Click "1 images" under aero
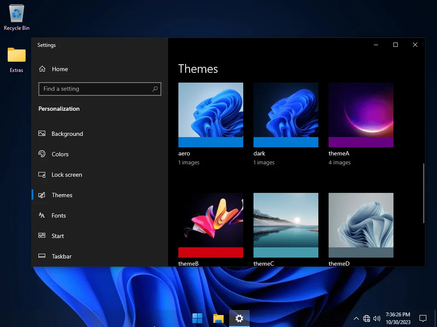Image resolution: width=437 pixels, height=327 pixels. coord(189,162)
